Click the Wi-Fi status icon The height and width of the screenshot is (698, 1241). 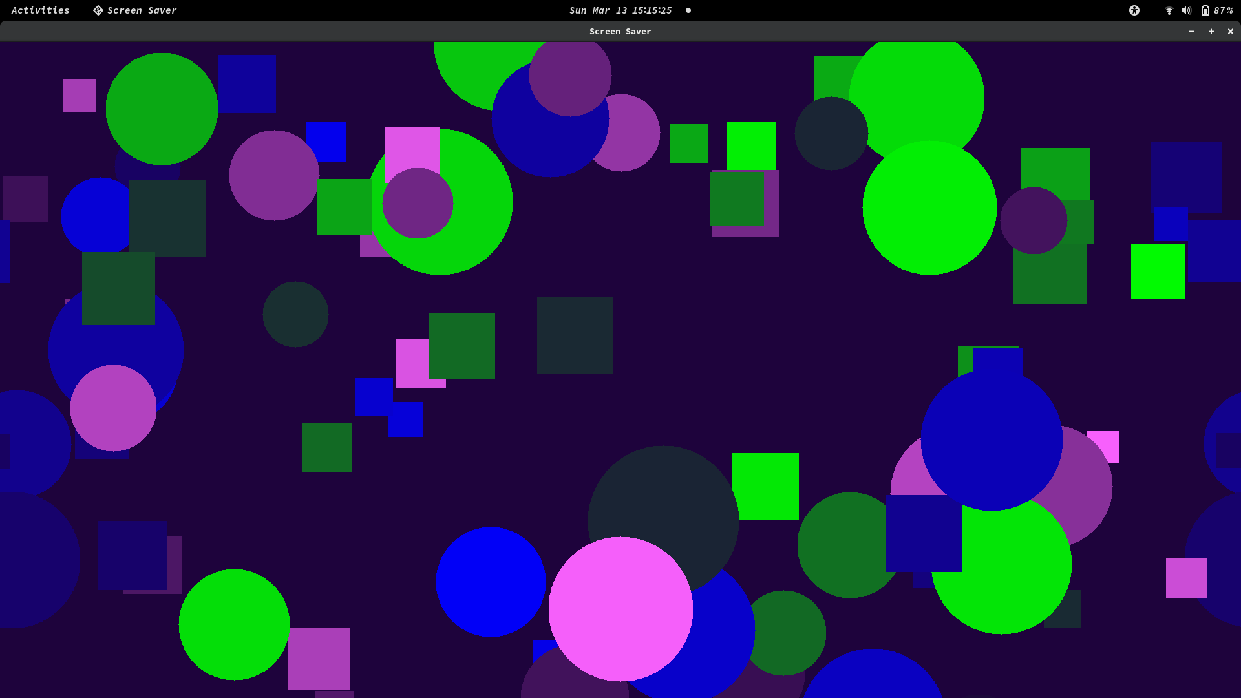click(1169, 10)
